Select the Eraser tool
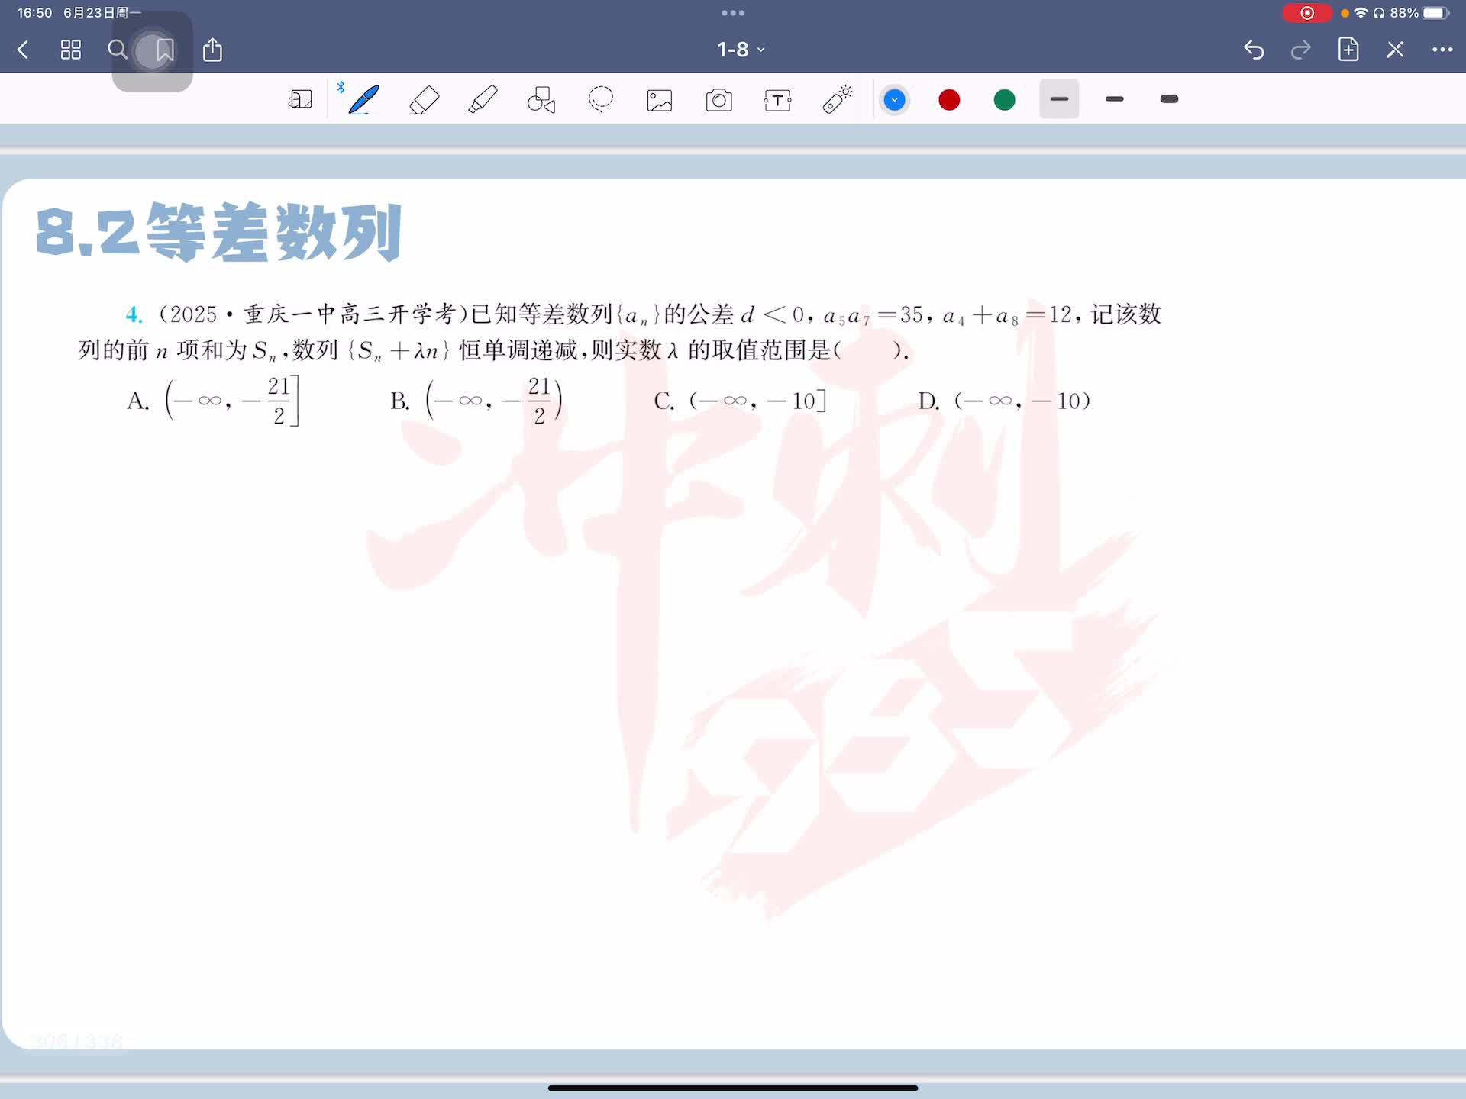This screenshot has height=1099, width=1466. (424, 100)
